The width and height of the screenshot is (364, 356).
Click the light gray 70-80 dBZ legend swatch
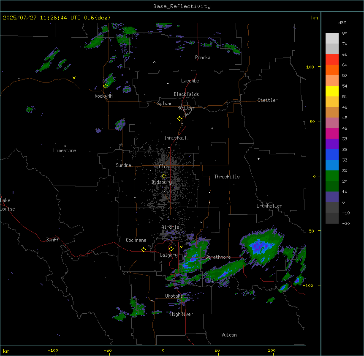coord(332,38)
